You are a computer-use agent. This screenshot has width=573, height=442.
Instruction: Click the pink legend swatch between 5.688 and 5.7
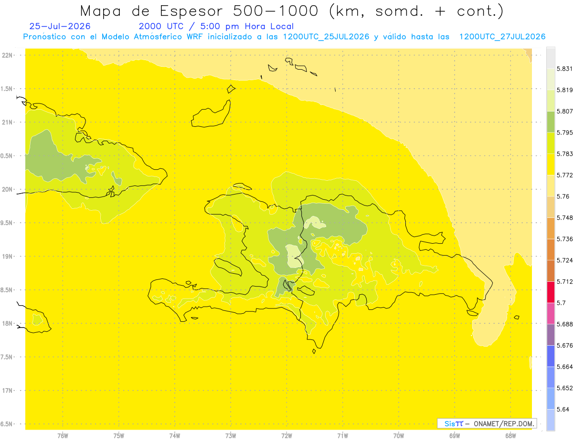point(551,313)
